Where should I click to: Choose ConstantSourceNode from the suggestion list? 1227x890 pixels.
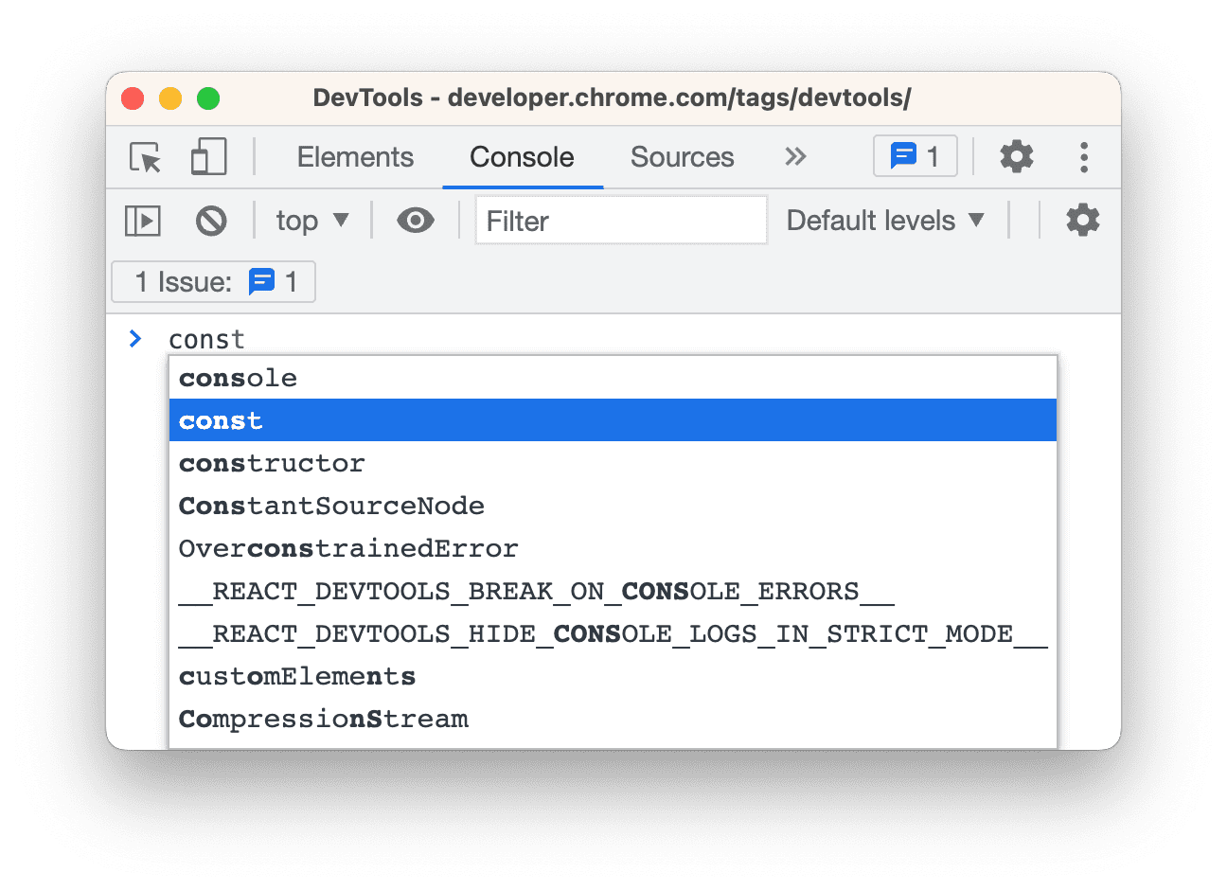331,506
